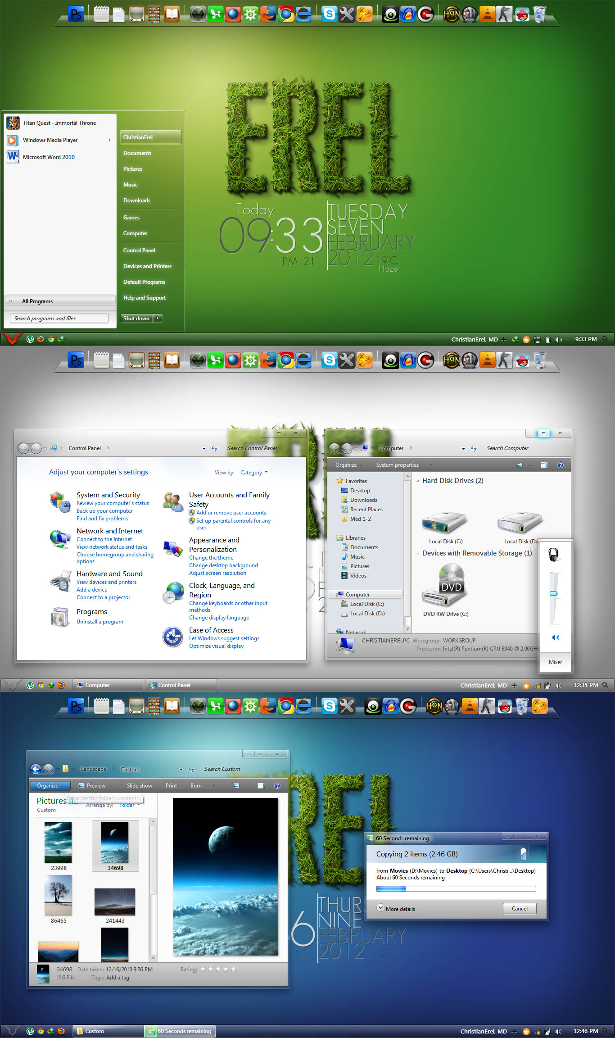
Task: Expand the Windows Media Player submenu arrow
Action: [109, 140]
